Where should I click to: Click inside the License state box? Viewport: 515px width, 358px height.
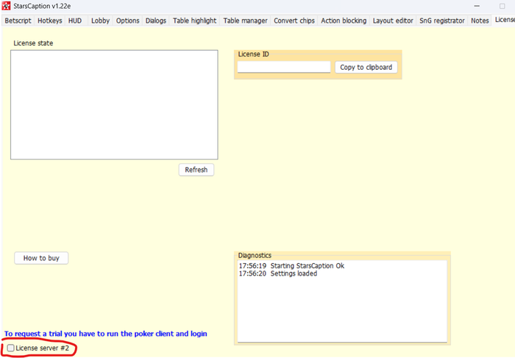pos(114,104)
